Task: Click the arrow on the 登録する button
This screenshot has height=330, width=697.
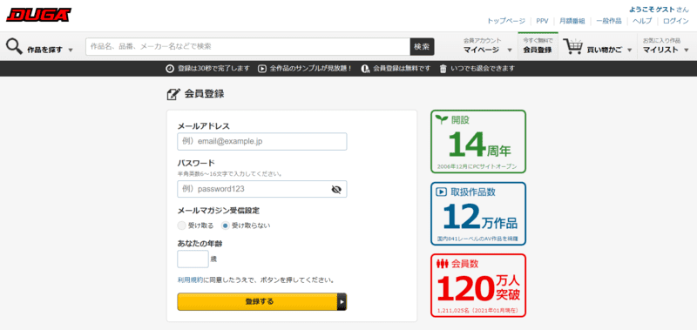Action: [342, 301]
